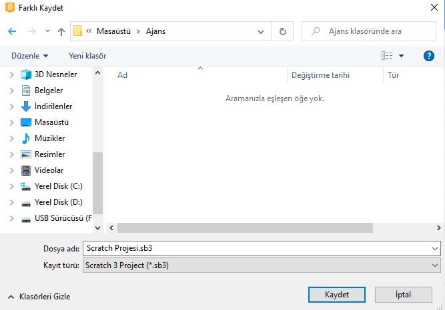Viewport: 445px width, 310px height.
Task: Click the Müzikler music note icon
Action: click(26, 138)
